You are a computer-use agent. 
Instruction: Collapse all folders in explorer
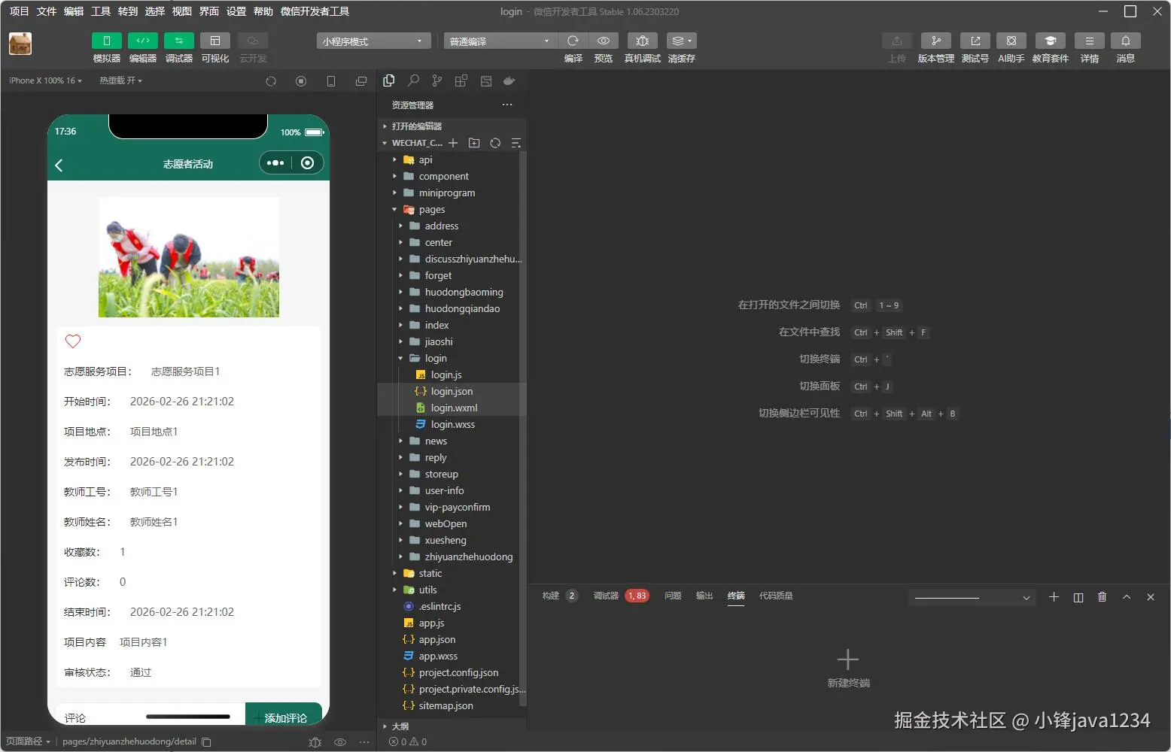coord(516,143)
